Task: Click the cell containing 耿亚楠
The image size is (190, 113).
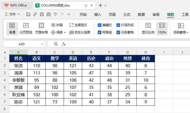Action: pos(18,95)
